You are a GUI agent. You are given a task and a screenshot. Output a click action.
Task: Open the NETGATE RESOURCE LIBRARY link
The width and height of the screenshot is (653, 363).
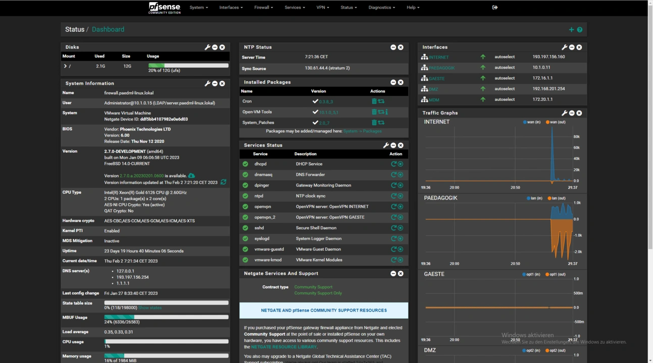tap(284, 347)
